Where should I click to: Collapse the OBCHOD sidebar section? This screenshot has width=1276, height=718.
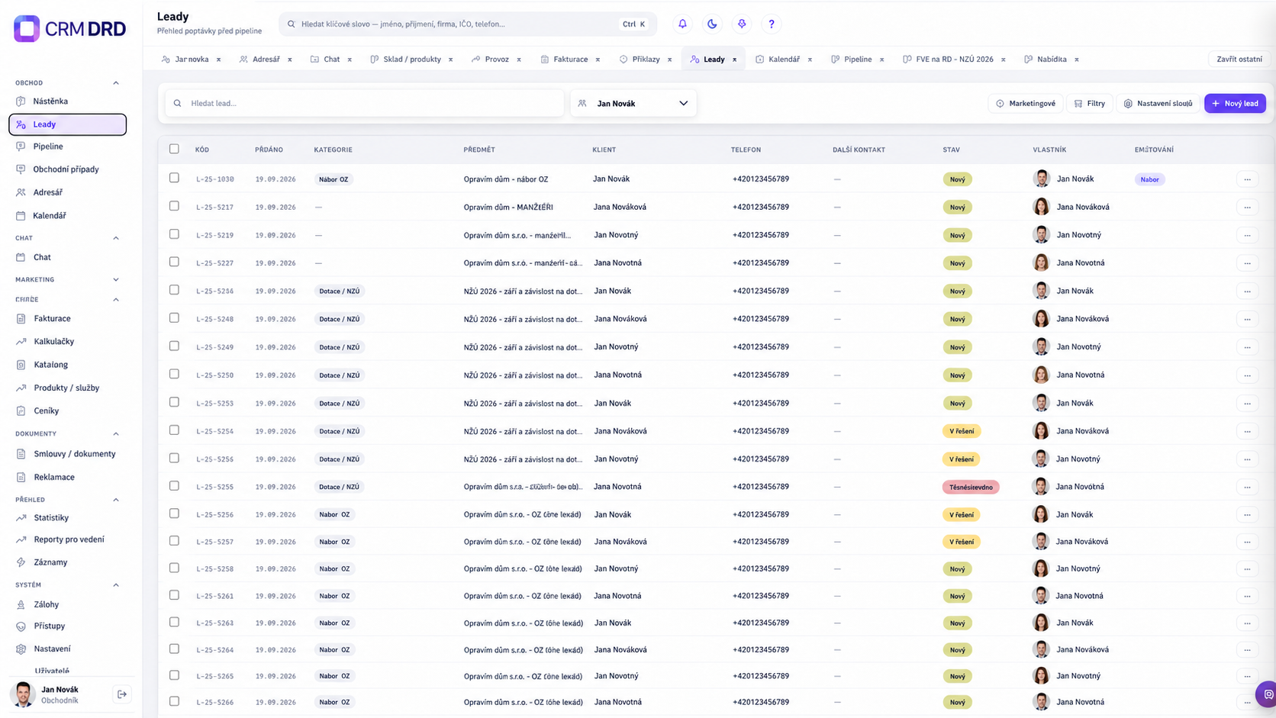click(116, 82)
